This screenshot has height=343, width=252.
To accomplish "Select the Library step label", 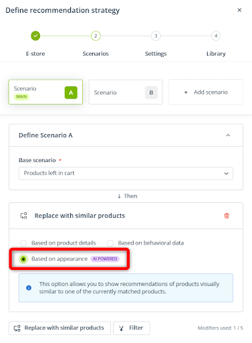I will tap(216, 54).
